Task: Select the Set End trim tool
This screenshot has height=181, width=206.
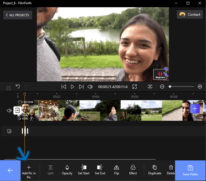Action: pyautogui.click(x=100, y=170)
